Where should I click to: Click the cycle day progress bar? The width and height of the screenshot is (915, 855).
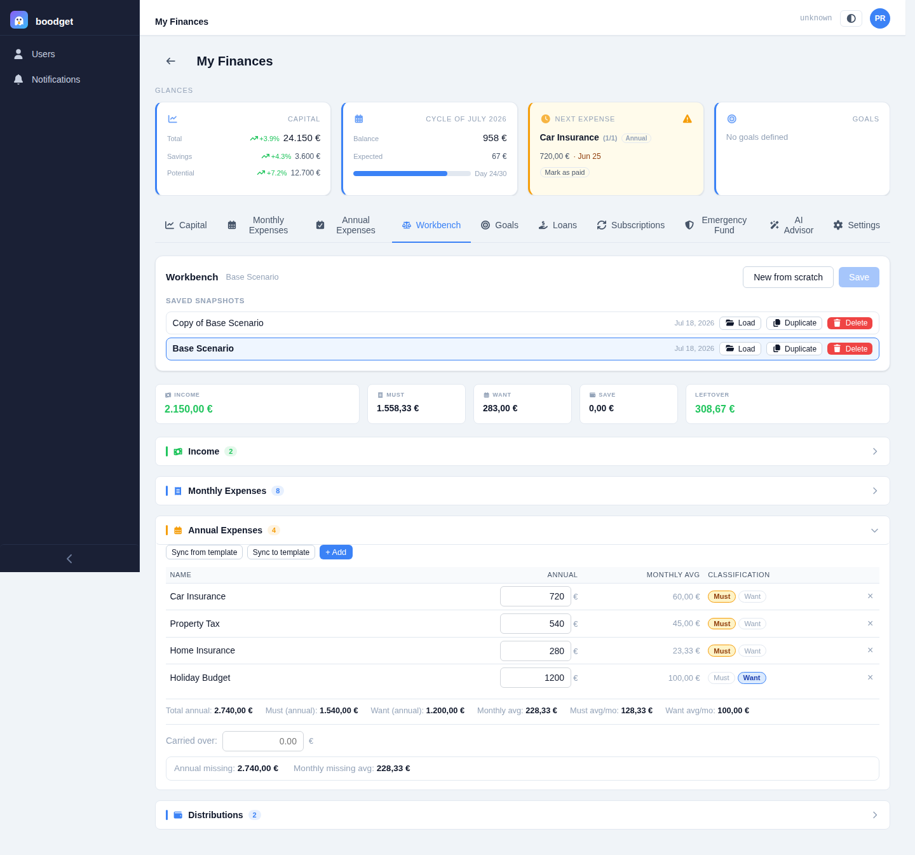coord(412,174)
